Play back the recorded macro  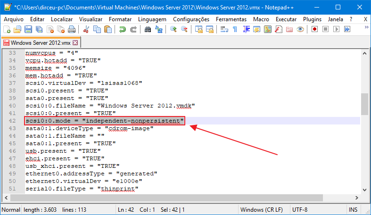point(336,29)
